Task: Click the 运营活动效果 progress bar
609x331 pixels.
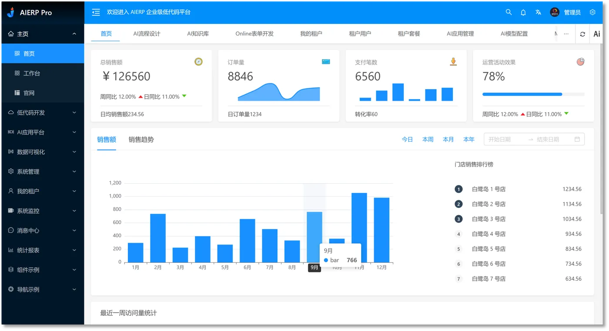Action: tap(533, 94)
